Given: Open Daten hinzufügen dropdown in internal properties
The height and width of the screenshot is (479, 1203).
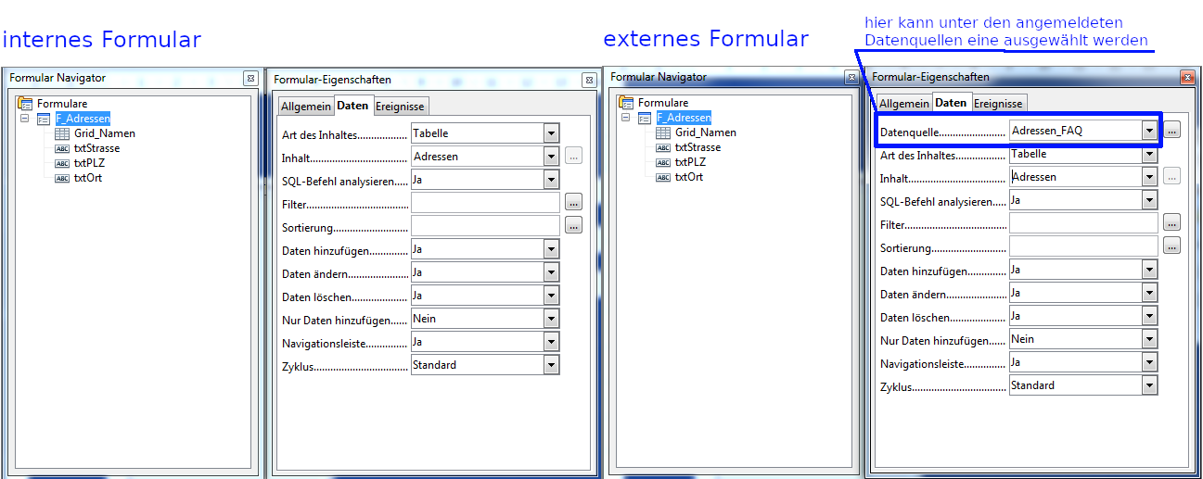Looking at the screenshot, I should 551,249.
